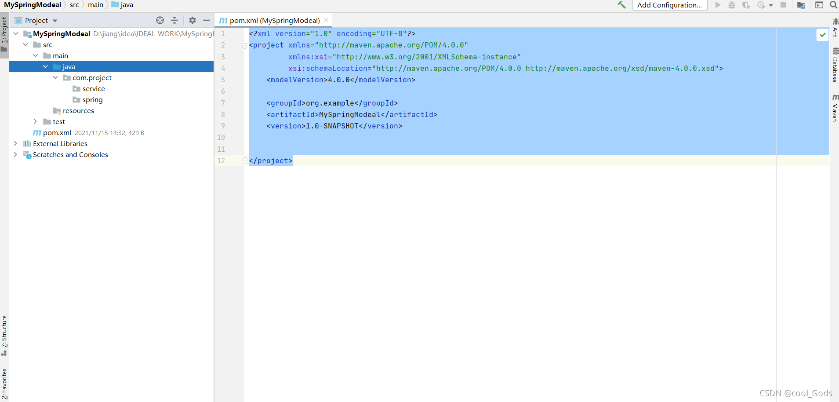Image resolution: width=839 pixels, height=402 pixels.
Task: Select pom.xml in the project tree
Action: pyautogui.click(x=57, y=132)
